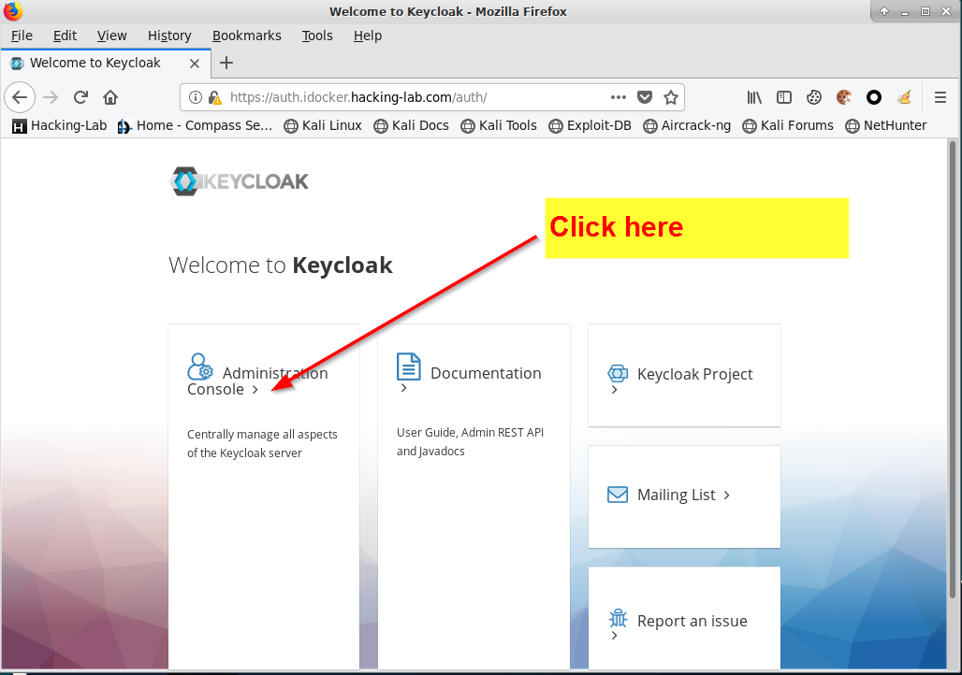The image size is (962, 675).
Task: Reload the current page
Action: (80, 97)
